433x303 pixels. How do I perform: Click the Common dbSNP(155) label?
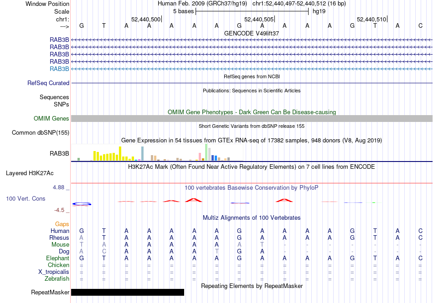[40, 132]
